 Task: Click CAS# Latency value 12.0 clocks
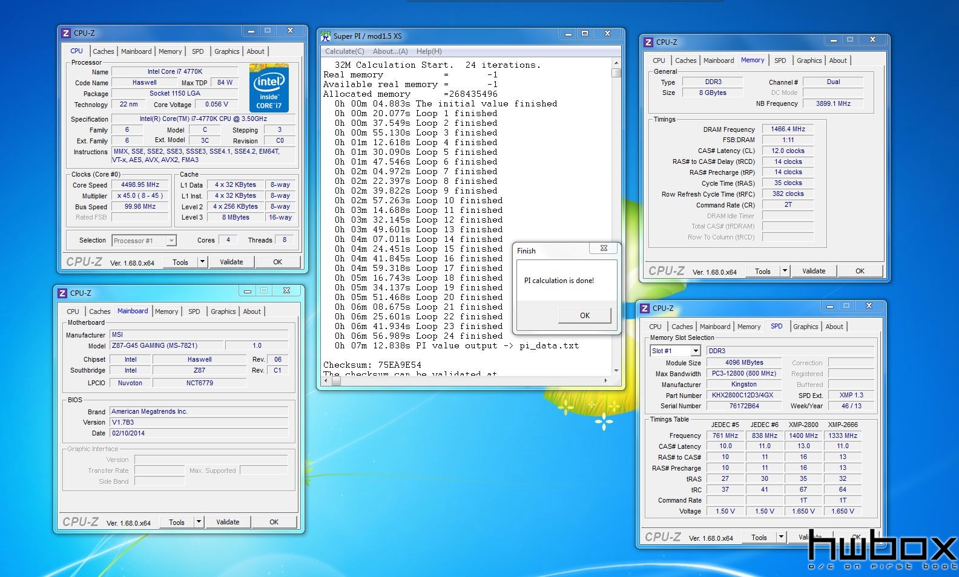pyautogui.click(x=788, y=151)
